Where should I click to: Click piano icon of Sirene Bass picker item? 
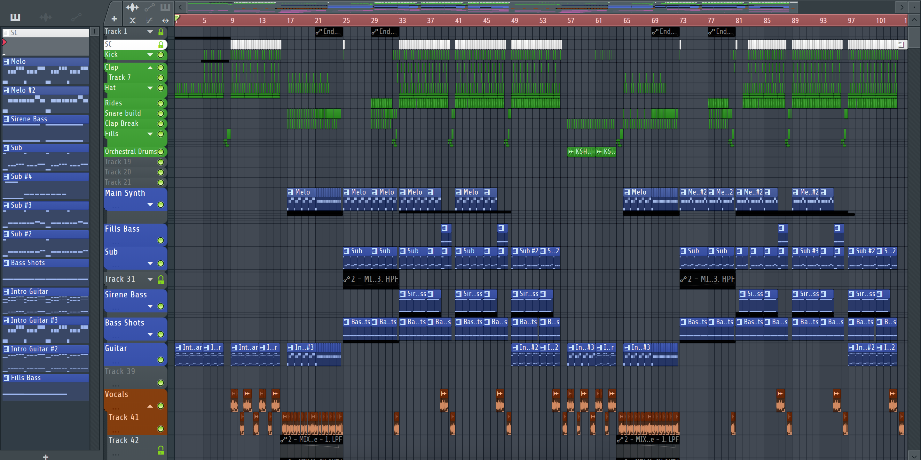[6, 119]
